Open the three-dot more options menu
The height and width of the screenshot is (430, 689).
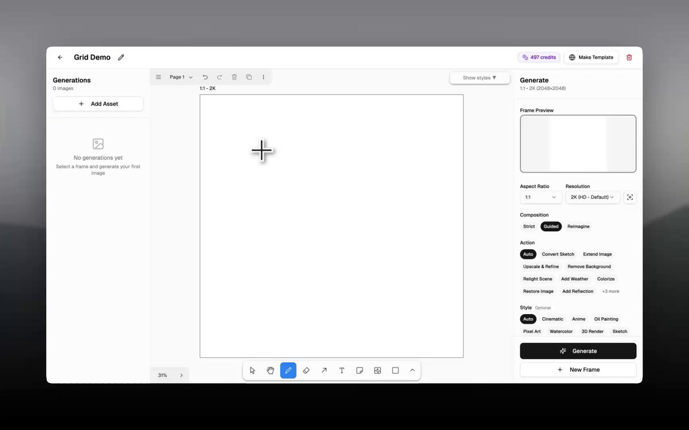(x=264, y=77)
